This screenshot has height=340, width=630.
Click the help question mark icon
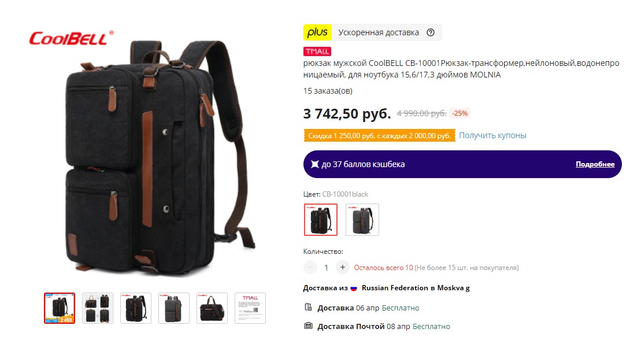(431, 32)
